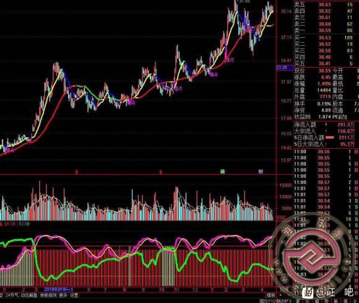The width and height of the screenshot is (359, 303).
Task: Open the 设置 settings option
Action: (x=74, y=295)
